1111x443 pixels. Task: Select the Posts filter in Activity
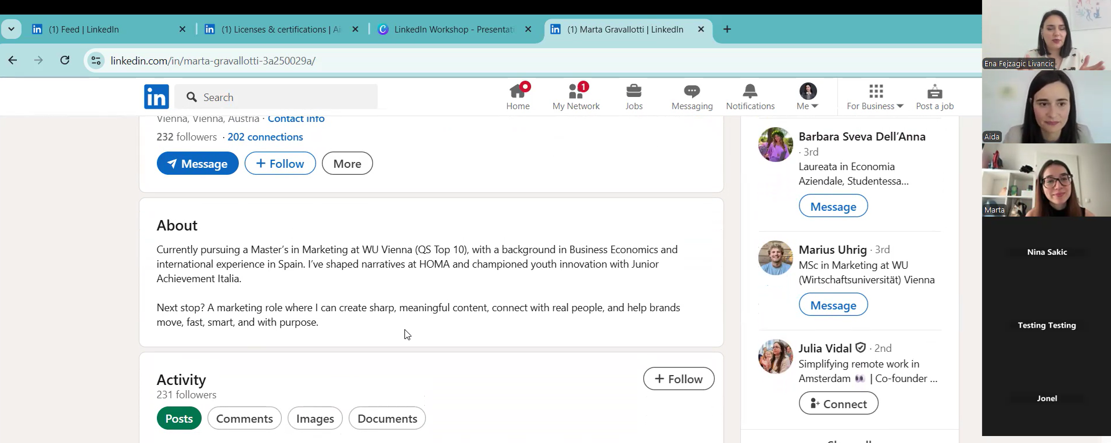click(x=179, y=418)
